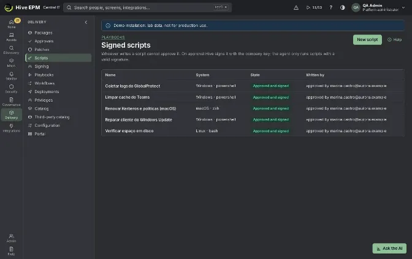Open the Maps section icon

[11, 63]
